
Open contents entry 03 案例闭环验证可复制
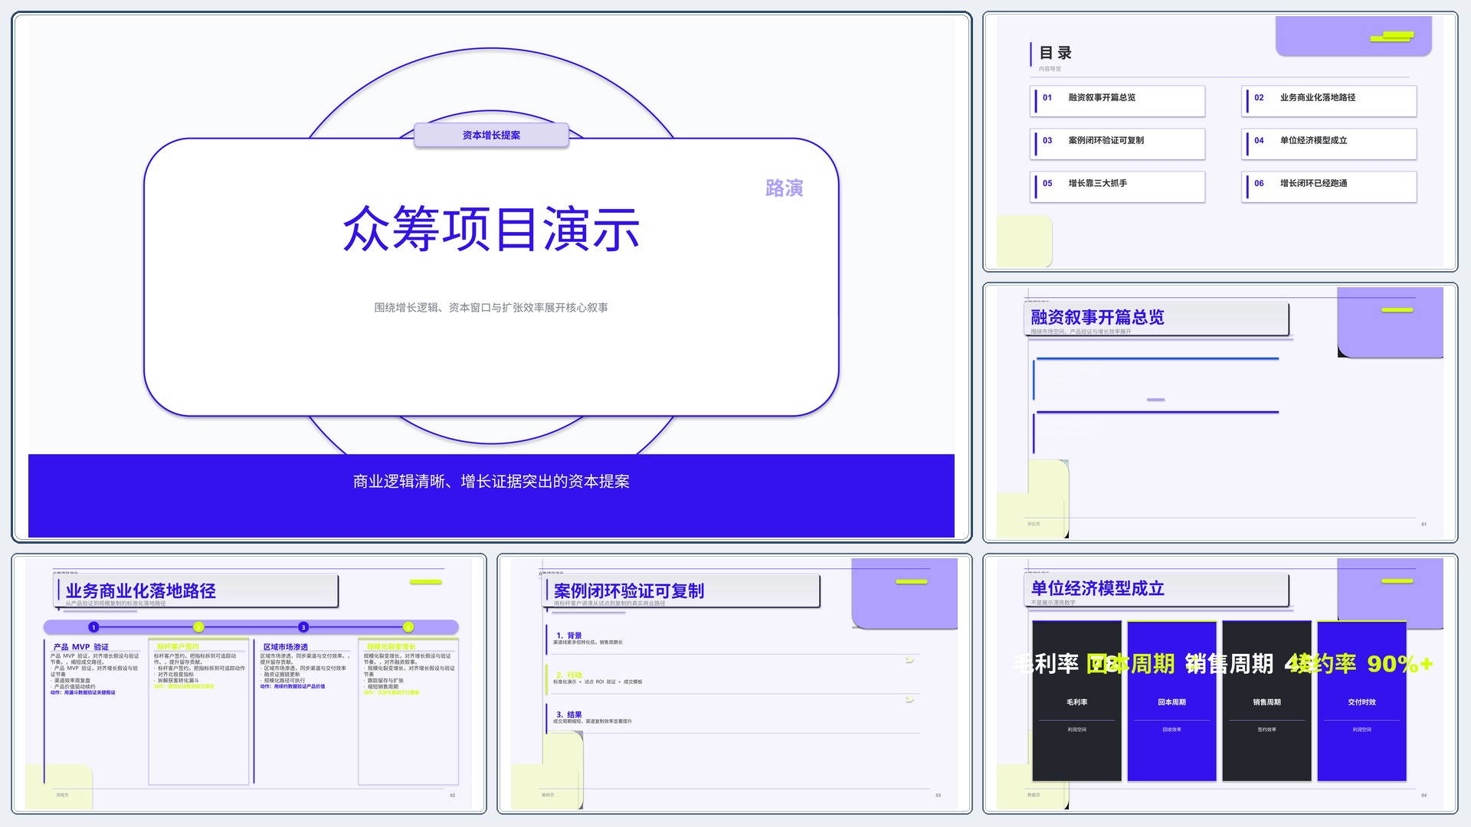coord(1118,144)
